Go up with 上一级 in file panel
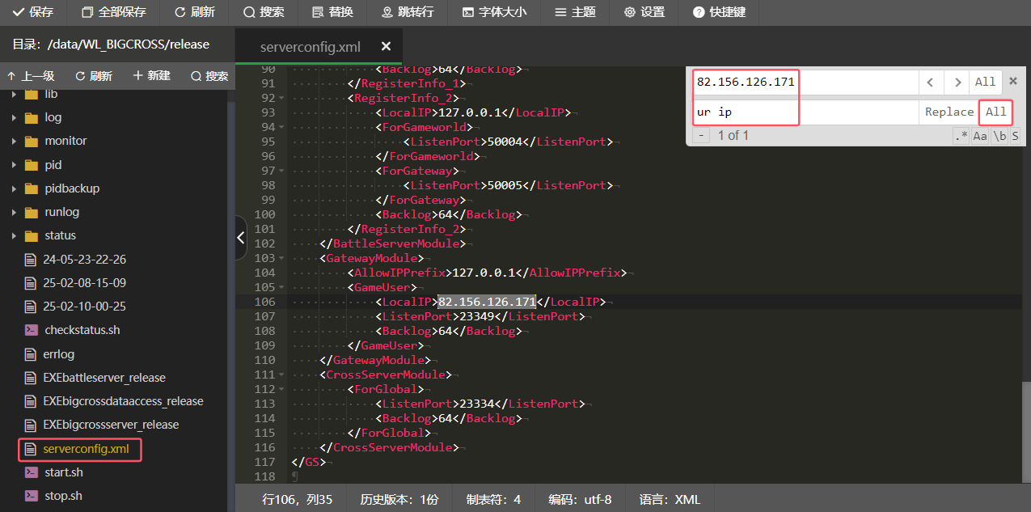 [x=31, y=76]
